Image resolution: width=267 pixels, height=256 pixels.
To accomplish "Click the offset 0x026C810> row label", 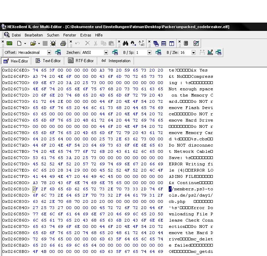I will pyautogui.click(x=16, y=189).
